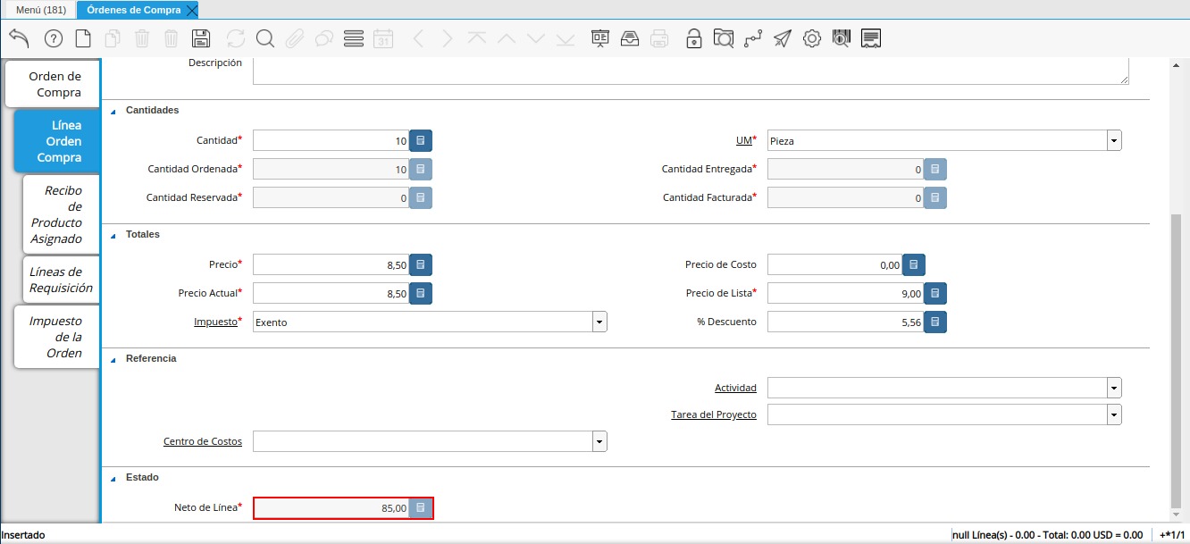This screenshot has width=1190, height=544.
Task: Expand the Impuesto dropdown showing Exento
Action: coord(599,322)
